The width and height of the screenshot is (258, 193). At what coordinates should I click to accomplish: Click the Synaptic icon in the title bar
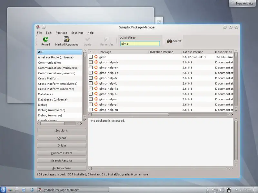coord(38,27)
